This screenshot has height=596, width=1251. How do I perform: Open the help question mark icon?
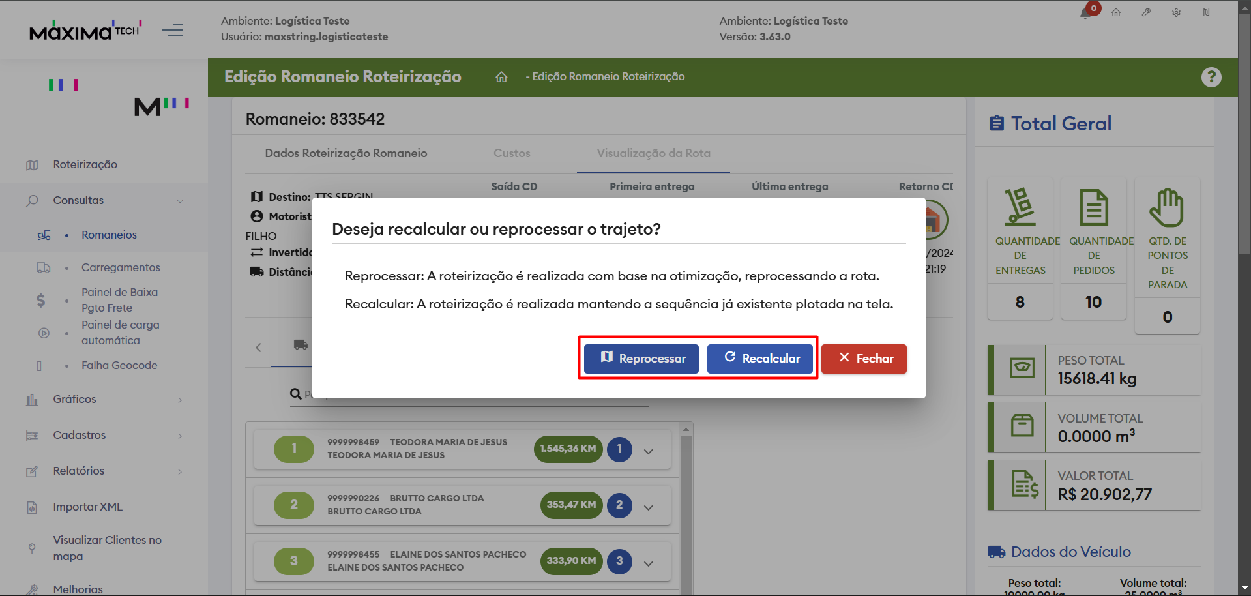coord(1211,77)
